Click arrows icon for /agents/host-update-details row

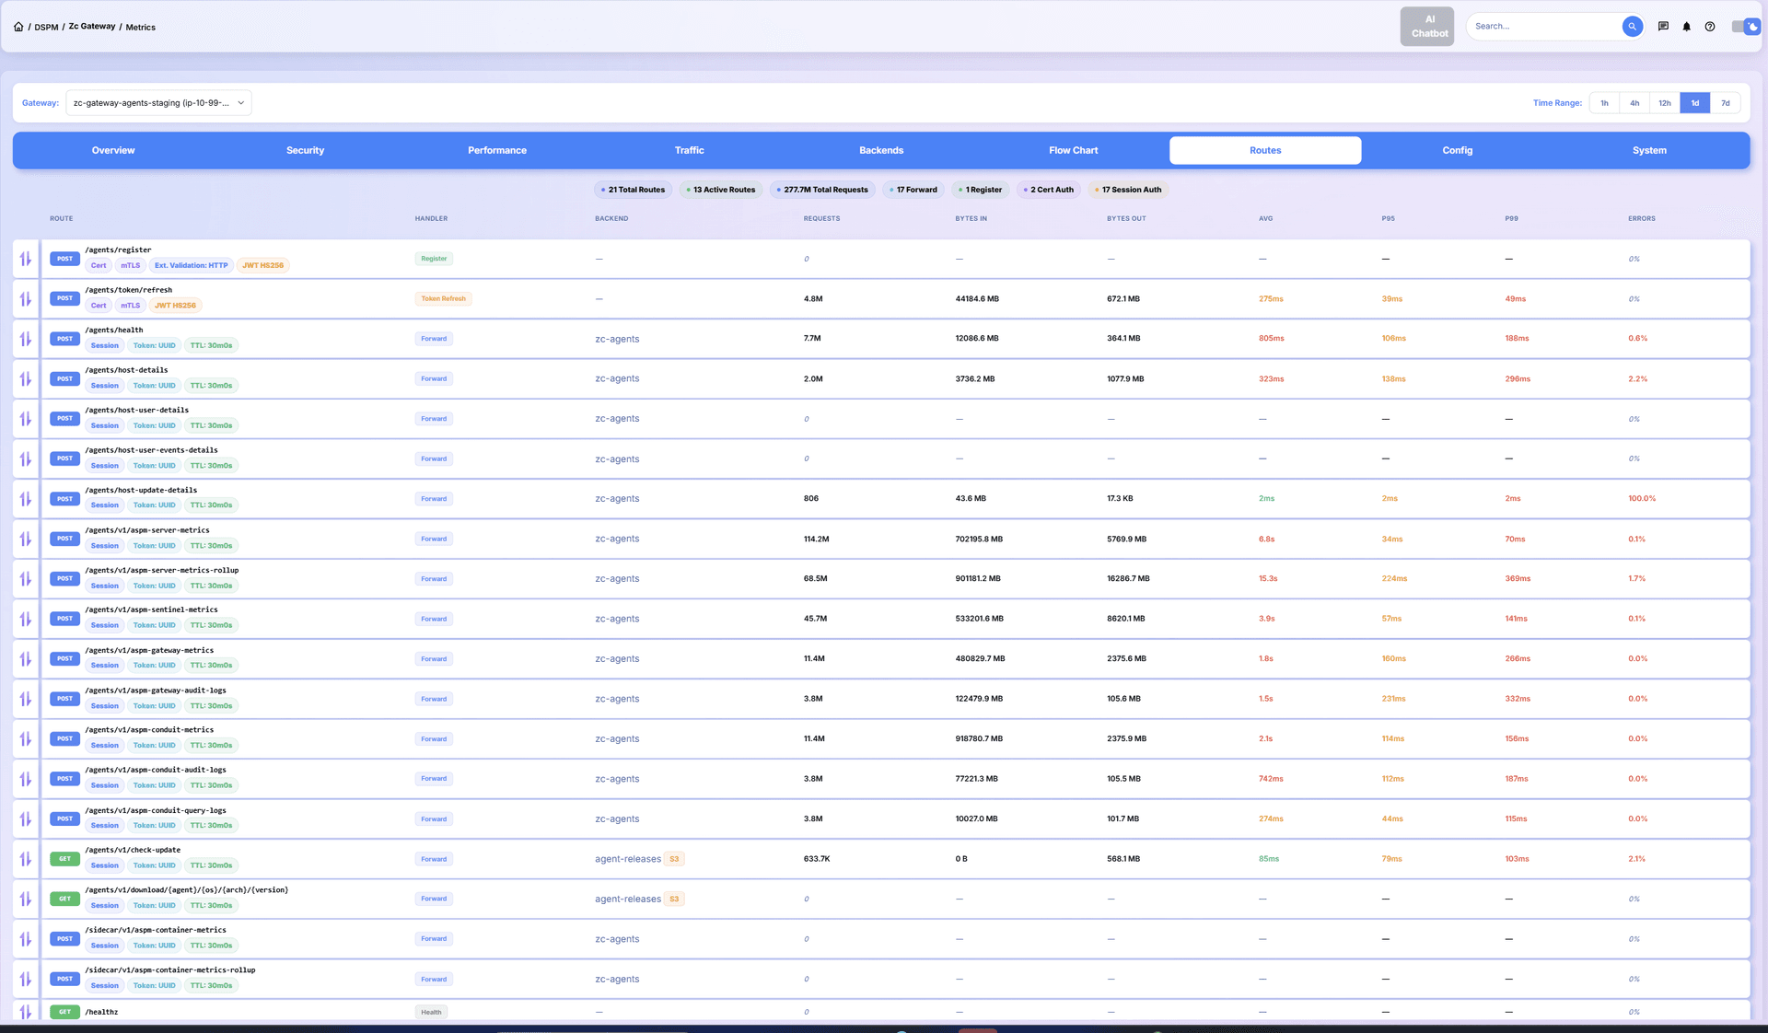click(26, 499)
